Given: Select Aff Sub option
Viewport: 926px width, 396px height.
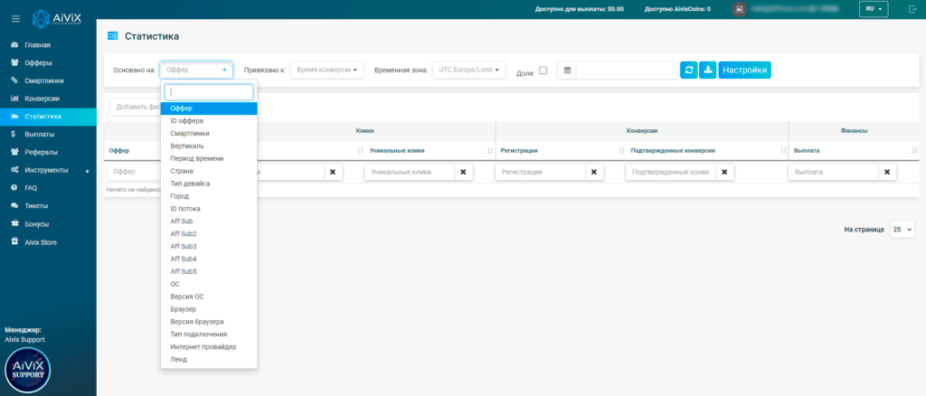Looking at the screenshot, I should (x=209, y=222).
